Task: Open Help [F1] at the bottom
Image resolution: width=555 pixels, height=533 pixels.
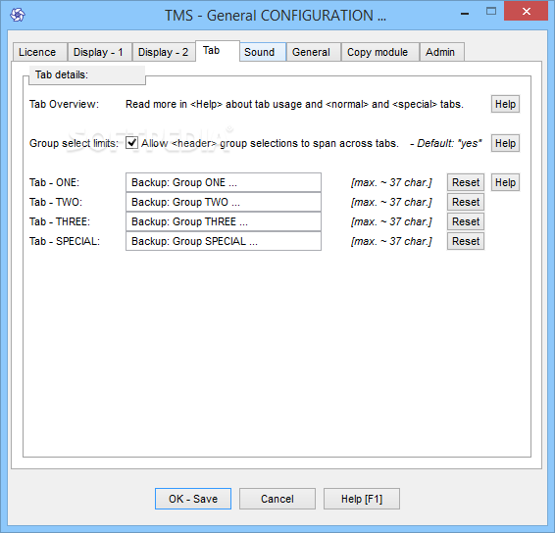Action: pyautogui.click(x=362, y=499)
